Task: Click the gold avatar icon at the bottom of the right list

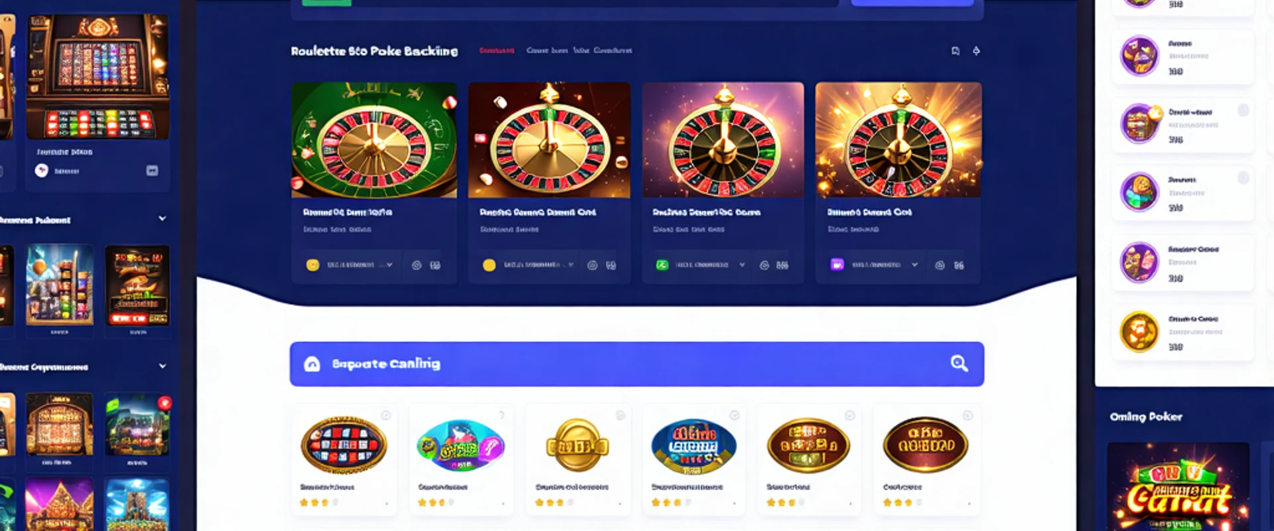Action: point(1139,331)
